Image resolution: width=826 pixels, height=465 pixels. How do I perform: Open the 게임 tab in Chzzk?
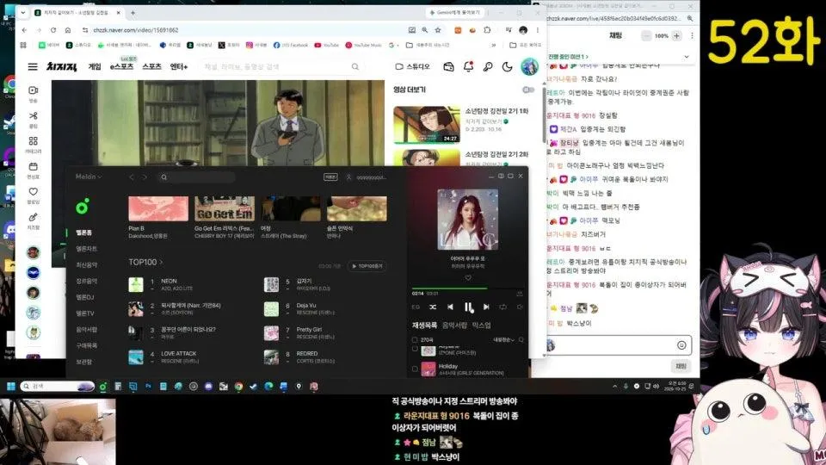tap(95, 66)
